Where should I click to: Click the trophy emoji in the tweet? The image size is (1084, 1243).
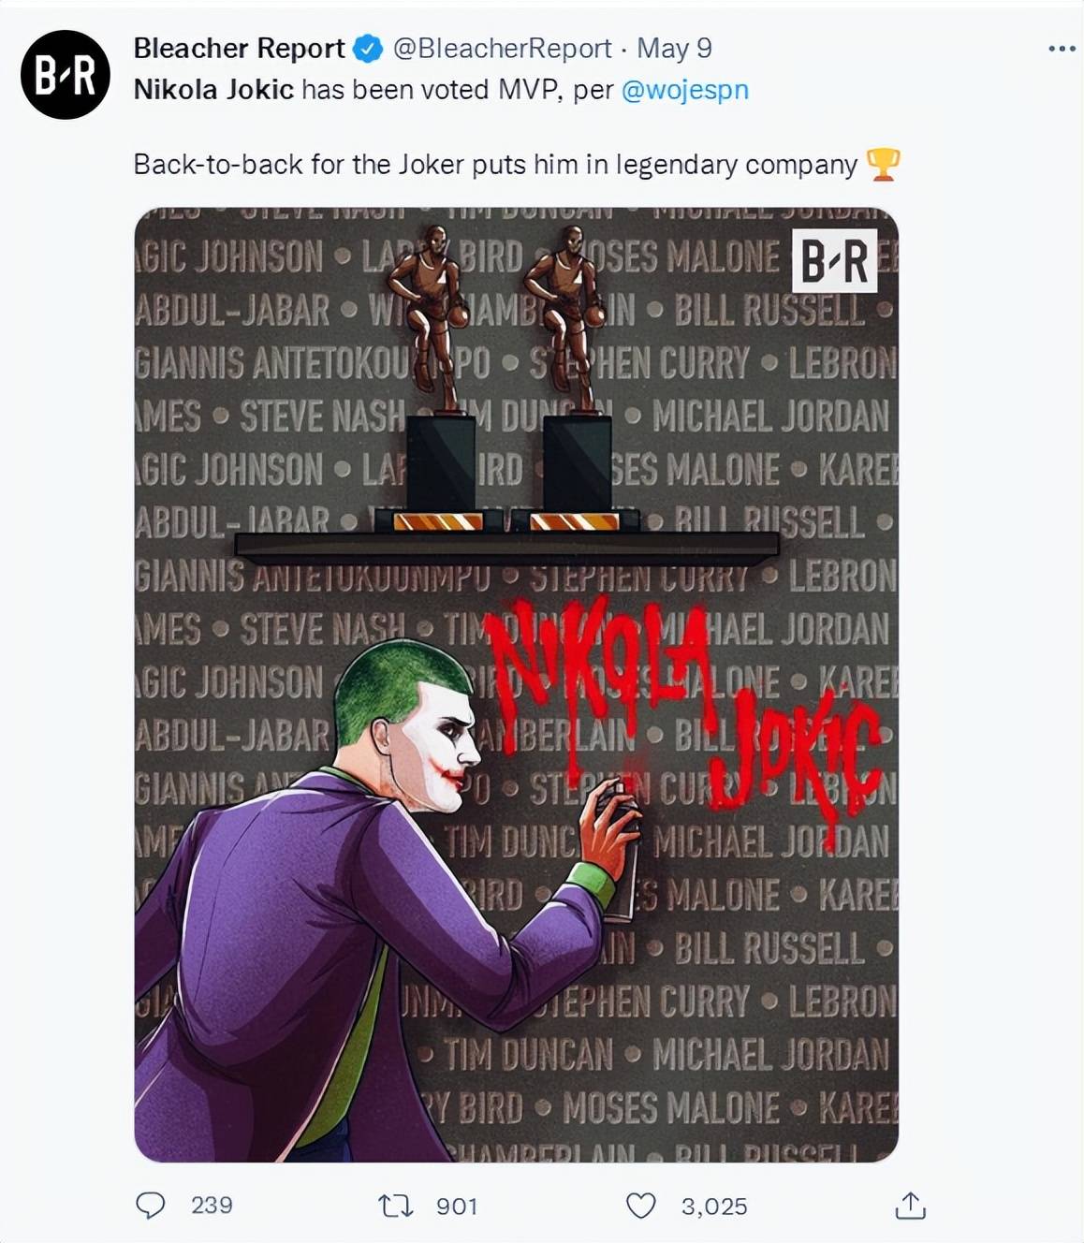(x=883, y=164)
